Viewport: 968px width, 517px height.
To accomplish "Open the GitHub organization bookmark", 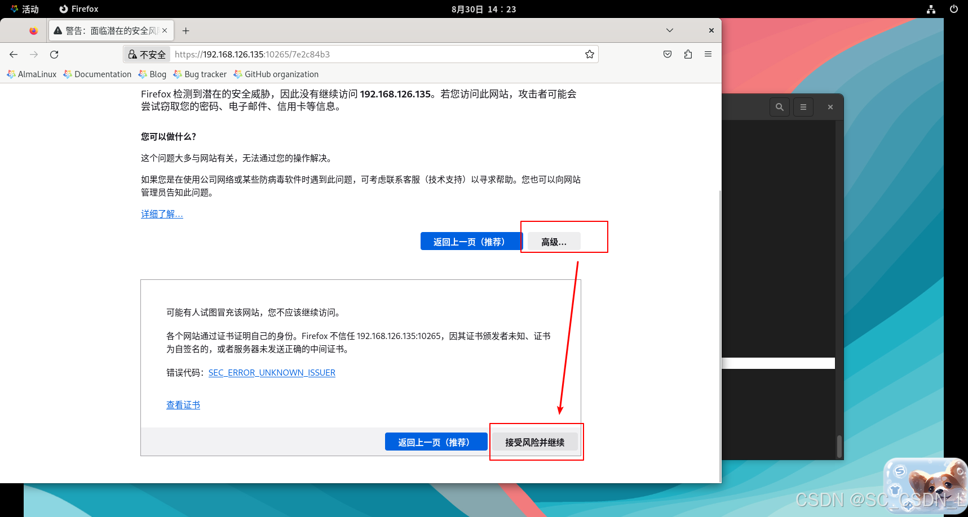I will pos(276,74).
